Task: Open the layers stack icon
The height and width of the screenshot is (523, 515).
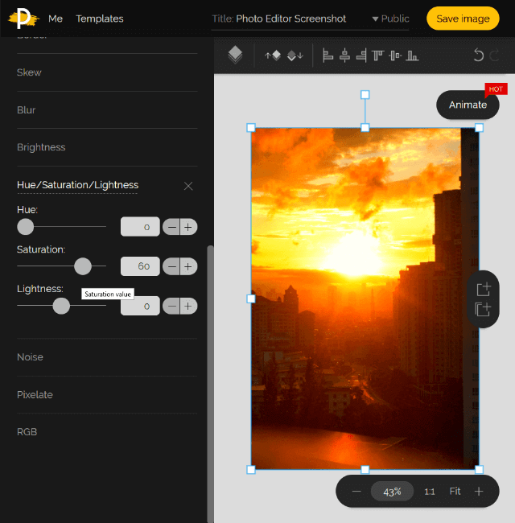Action: (x=235, y=55)
